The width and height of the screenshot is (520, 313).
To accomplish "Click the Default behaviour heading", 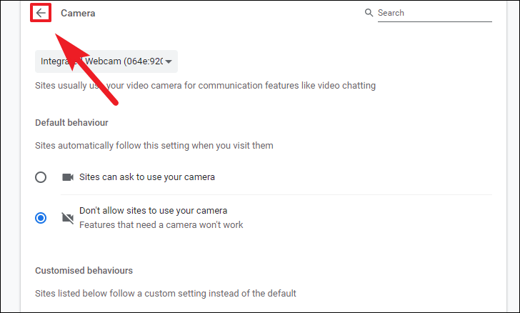I will pyautogui.click(x=71, y=123).
